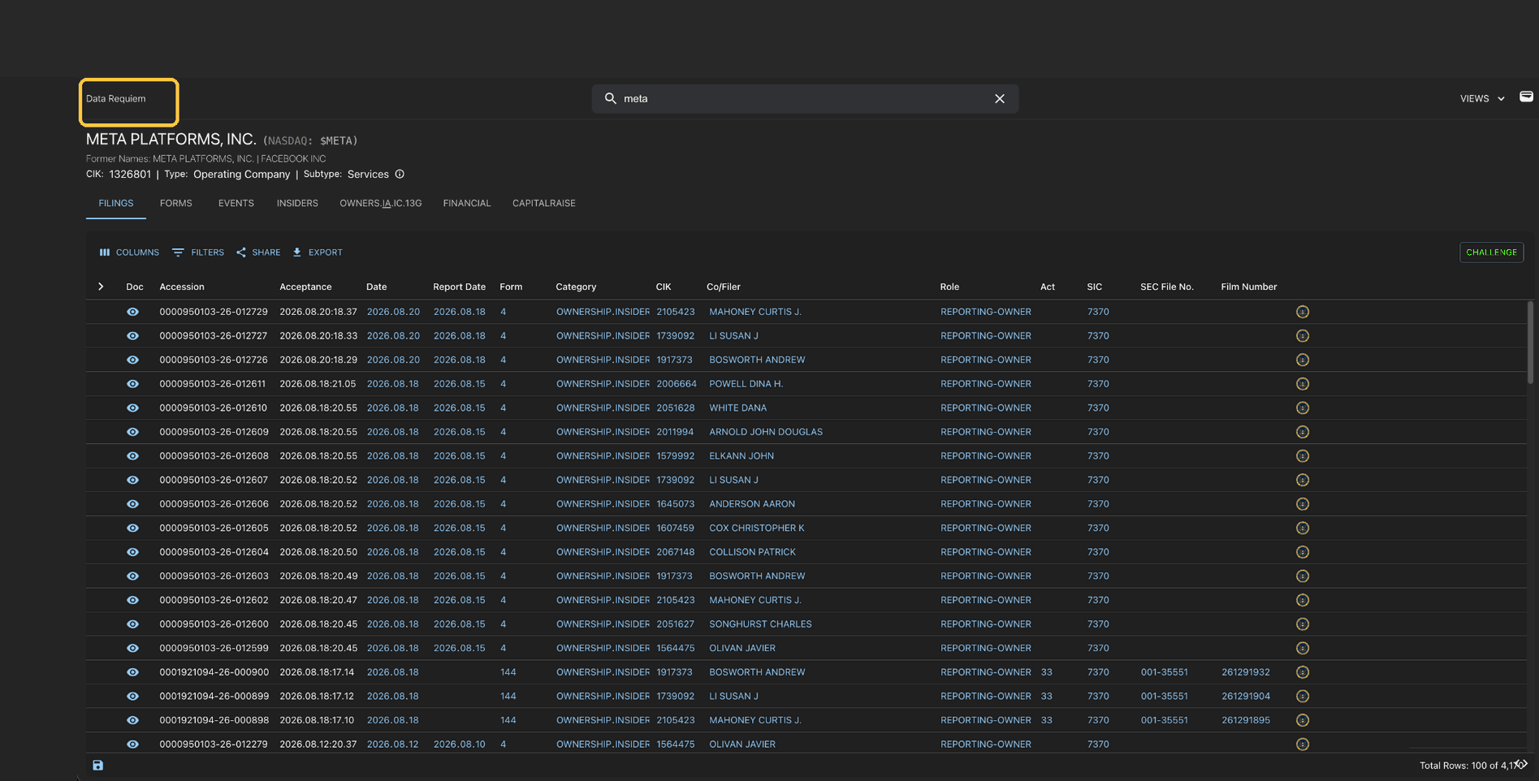Click into the meta search field
Image resolution: width=1539 pixels, height=781 pixels.
[x=804, y=98]
